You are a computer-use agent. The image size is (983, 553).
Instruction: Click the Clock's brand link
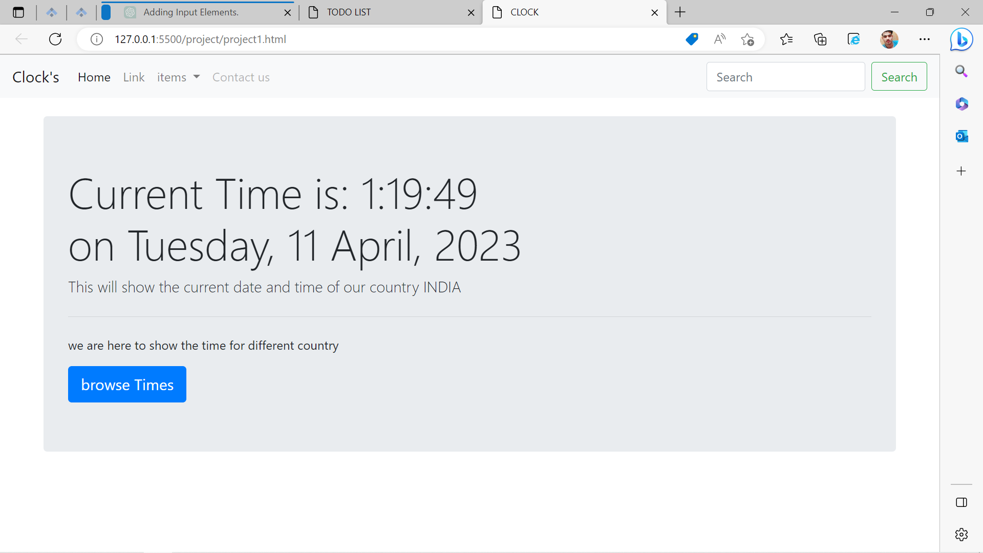pos(36,77)
